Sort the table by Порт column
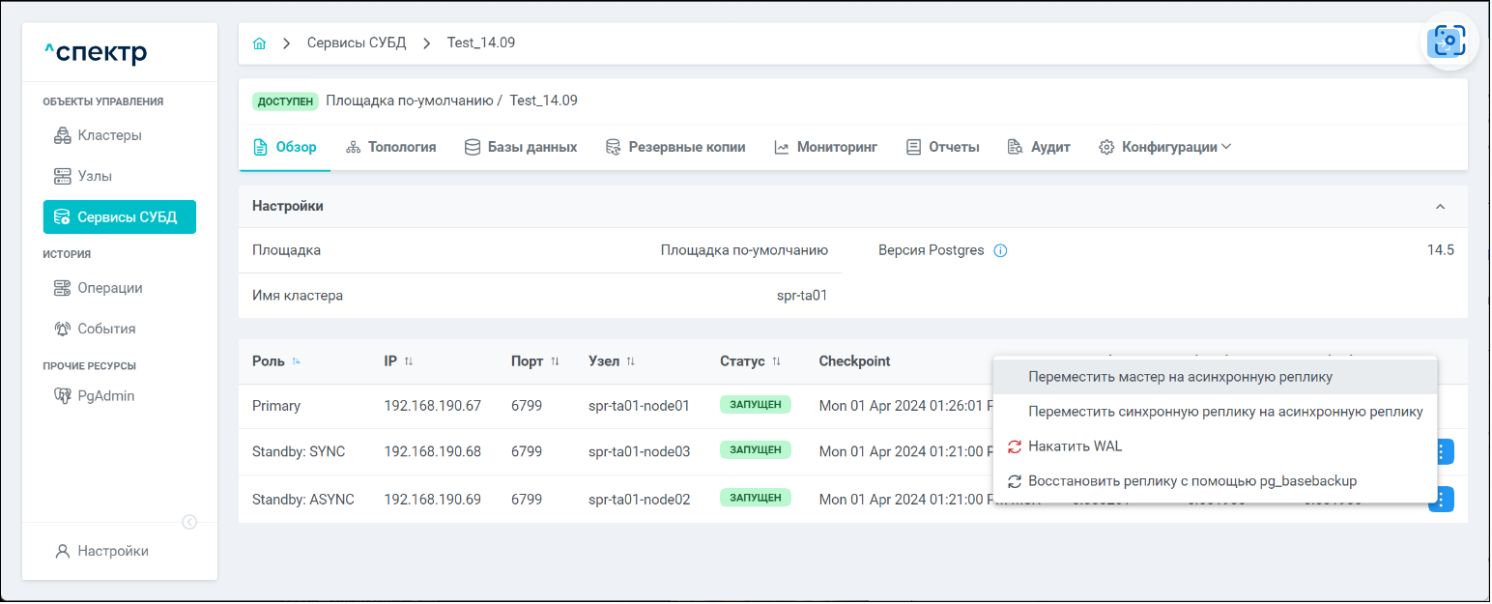This screenshot has height=604, width=1492. coord(555,361)
